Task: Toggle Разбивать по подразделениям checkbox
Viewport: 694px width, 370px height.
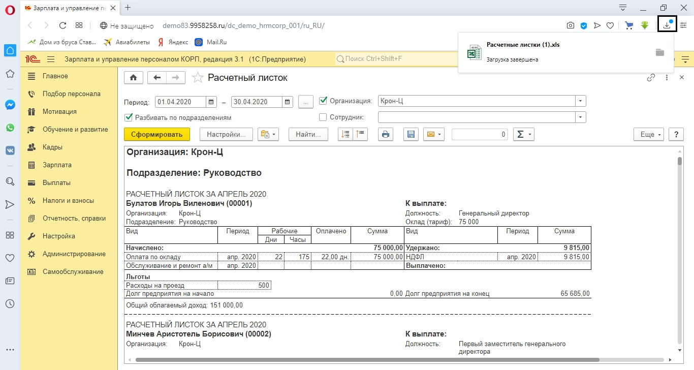Action: click(x=129, y=117)
